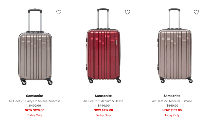Image resolution: width=210 pixels, height=119 pixels.
Task: Click Today Only label under the red suitcase
Action: (103, 115)
